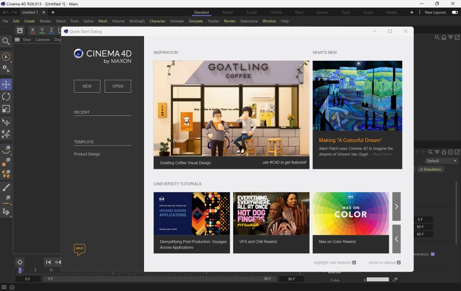This screenshot has width=461, height=291.
Task: Open the Goatling Coffee inspiration image
Action: point(231,108)
